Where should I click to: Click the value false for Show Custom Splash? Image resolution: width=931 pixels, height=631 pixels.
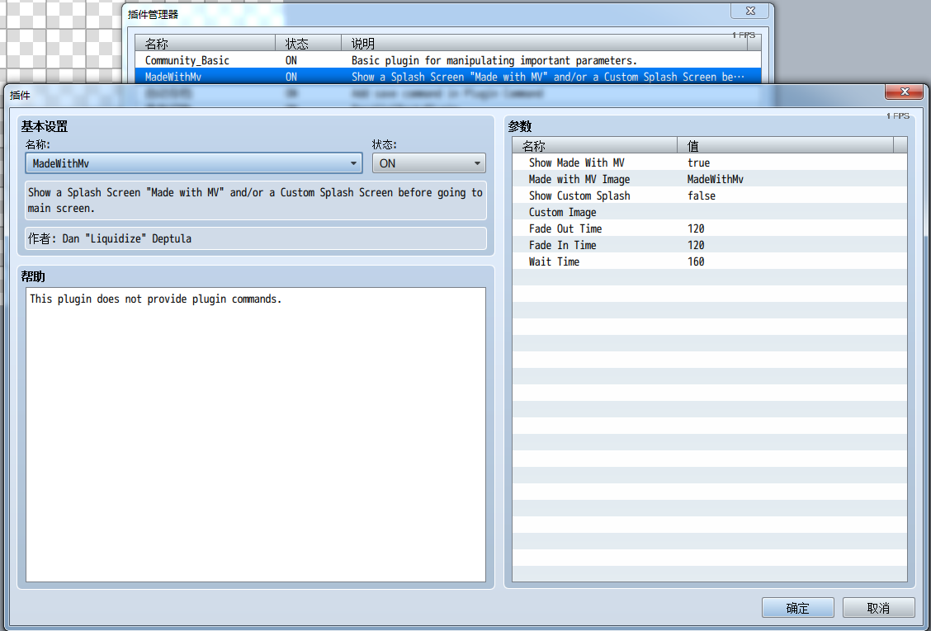(x=702, y=195)
